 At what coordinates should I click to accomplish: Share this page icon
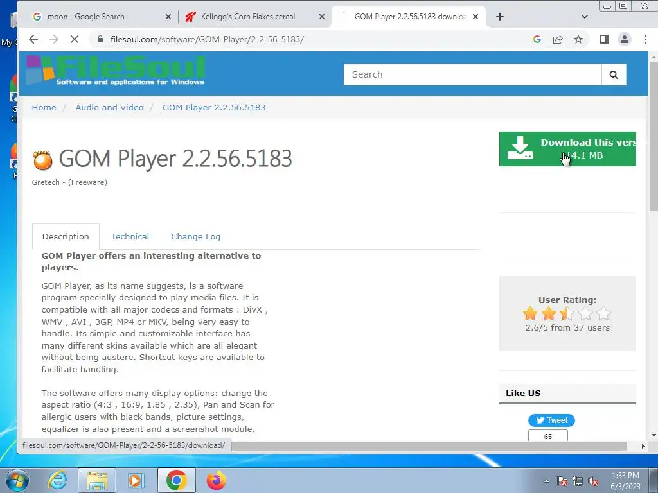(558, 39)
